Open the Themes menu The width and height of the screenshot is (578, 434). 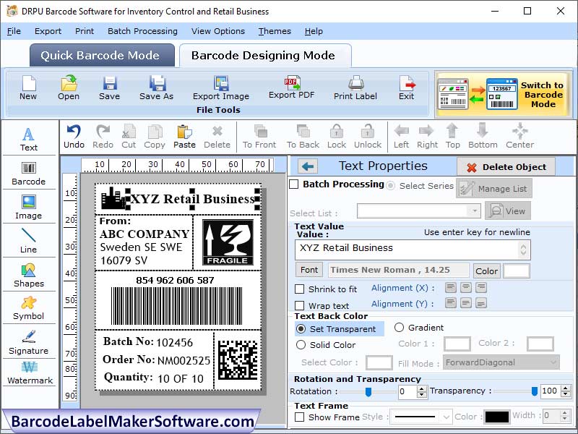(275, 31)
